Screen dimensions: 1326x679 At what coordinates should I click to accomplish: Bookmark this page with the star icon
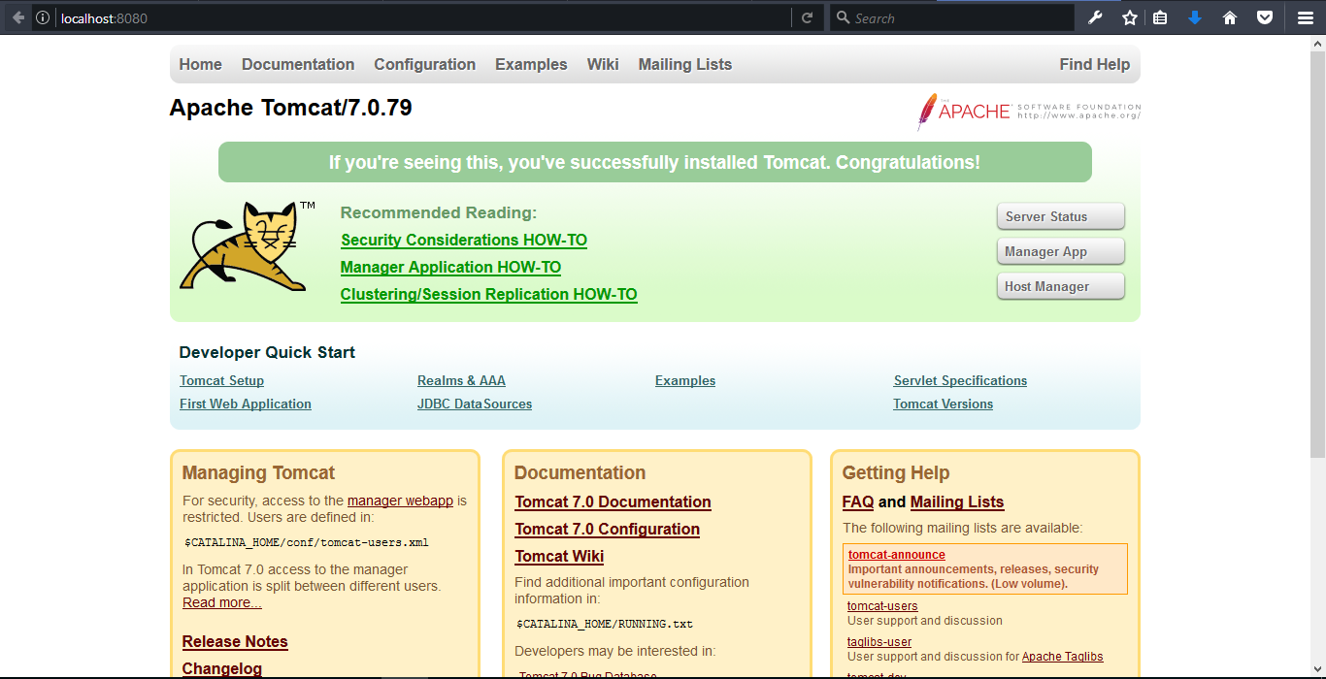point(1129,17)
